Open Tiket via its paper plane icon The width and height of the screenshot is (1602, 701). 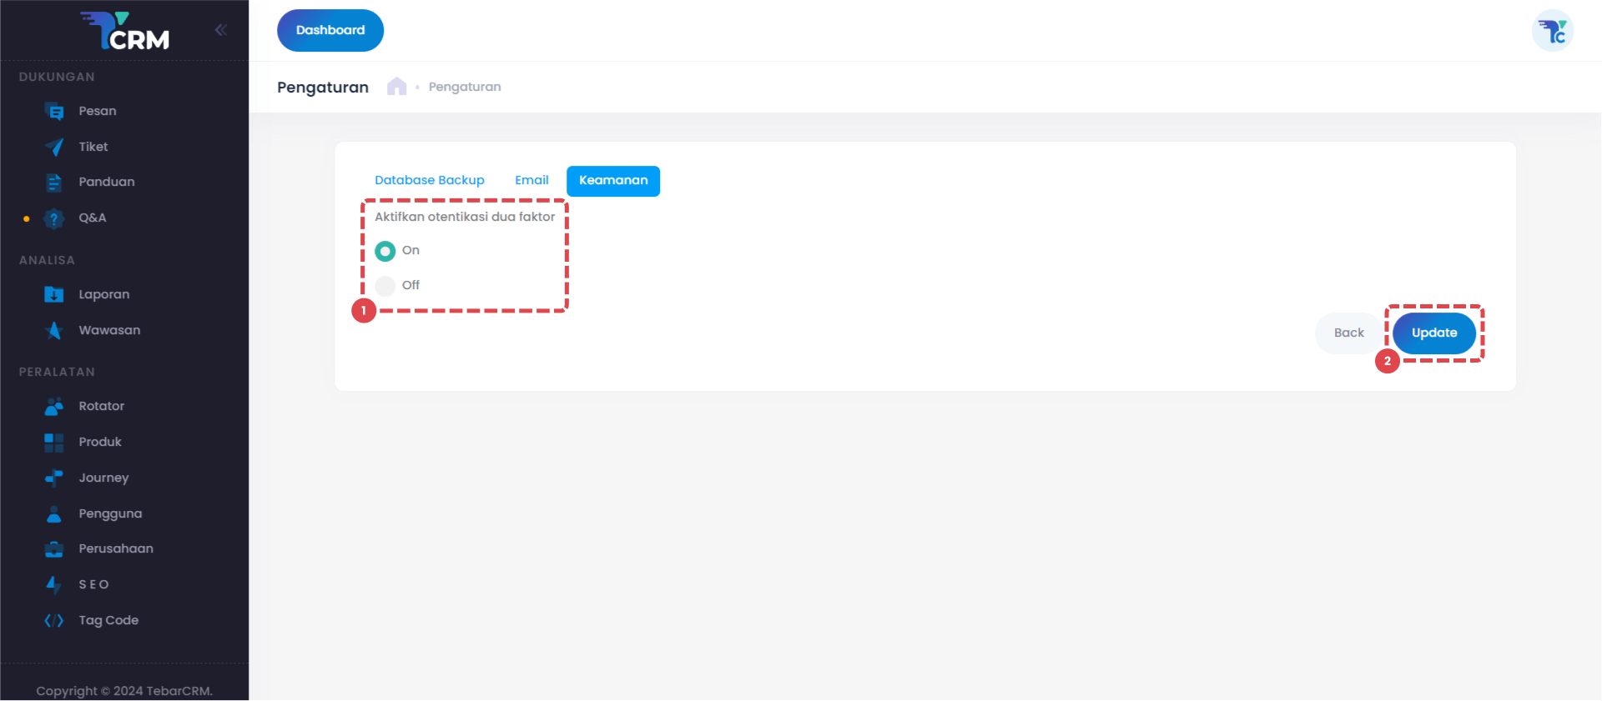pyautogui.click(x=54, y=148)
